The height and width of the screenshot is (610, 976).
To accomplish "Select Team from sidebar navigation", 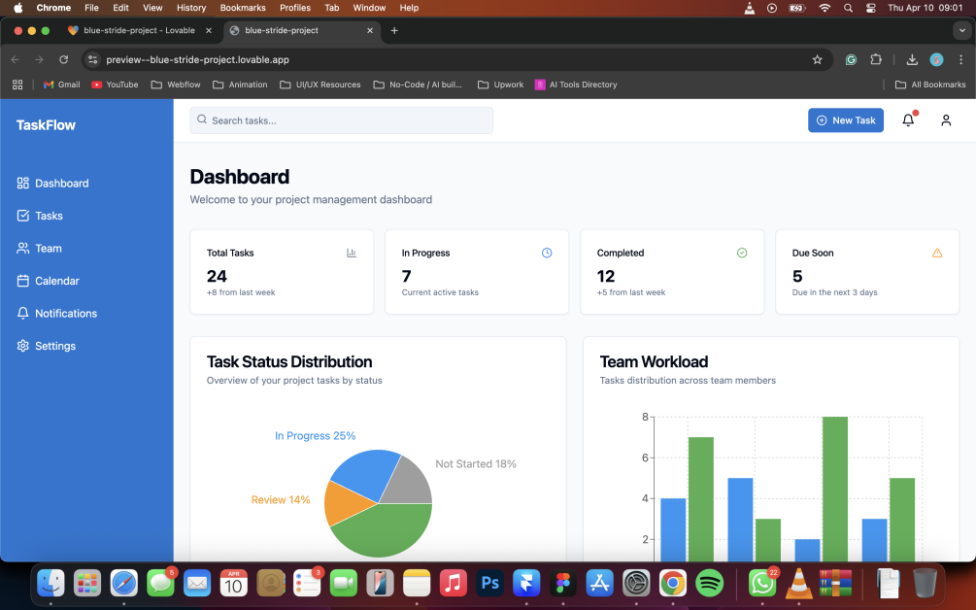I will pyautogui.click(x=48, y=249).
